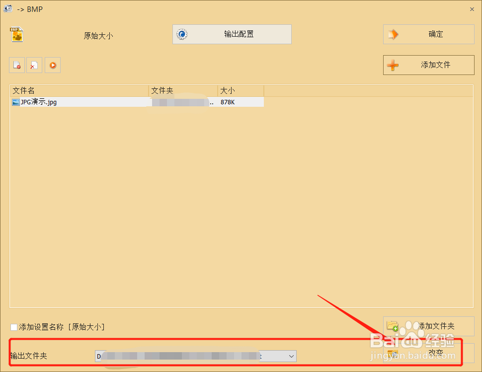Image resolution: width=482 pixels, height=372 pixels.
Task: Start conversion with the orange play icon
Action: click(x=52, y=65)
